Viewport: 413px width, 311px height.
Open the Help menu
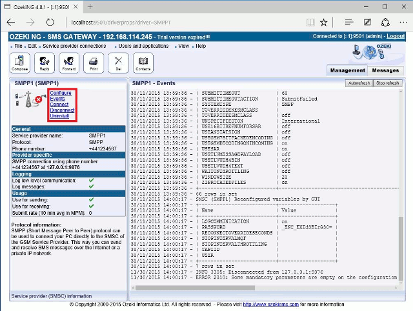(201, 46)
